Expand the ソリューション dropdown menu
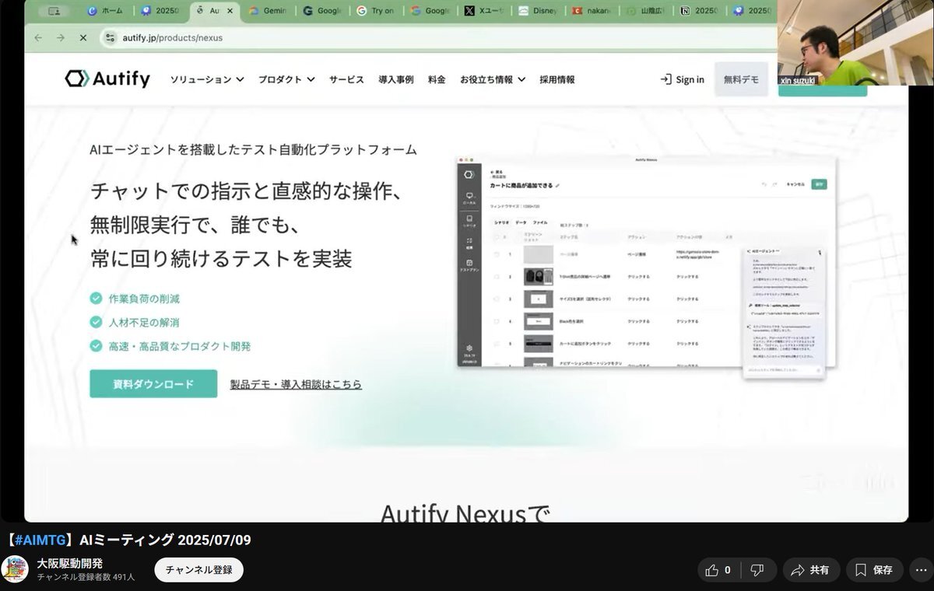934x591 pixels. [x=207, y=79]
